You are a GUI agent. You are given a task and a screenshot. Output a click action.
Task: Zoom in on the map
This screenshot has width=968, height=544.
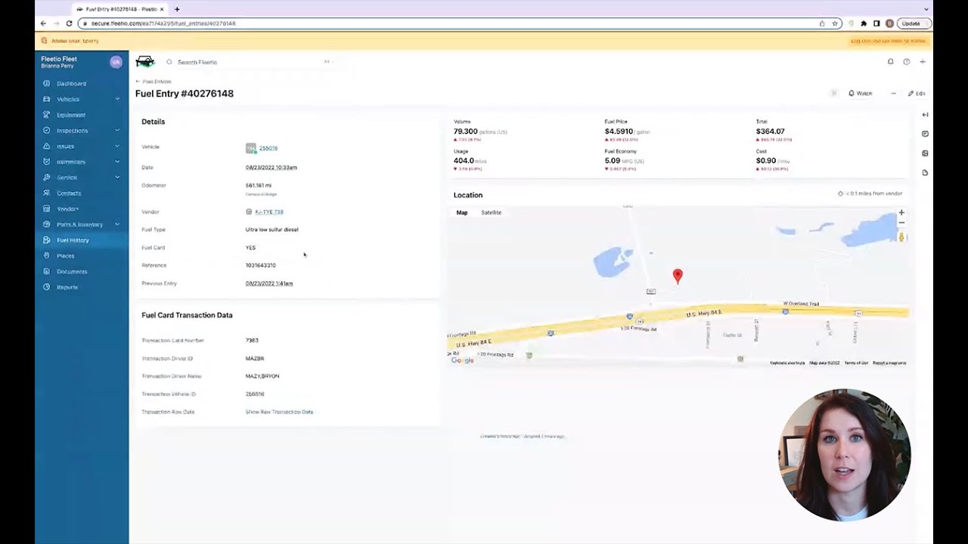click(x=901, y=213)
